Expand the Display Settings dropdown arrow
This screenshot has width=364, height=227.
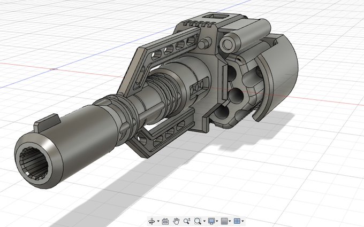pos(217,221)
